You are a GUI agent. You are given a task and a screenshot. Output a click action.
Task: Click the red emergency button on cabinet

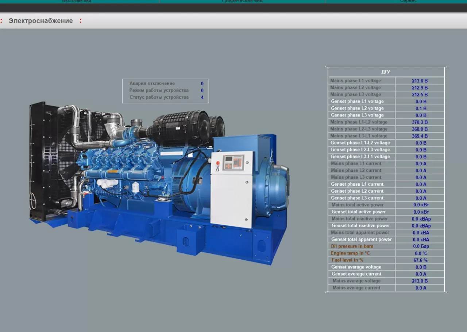tap(218, 163)
